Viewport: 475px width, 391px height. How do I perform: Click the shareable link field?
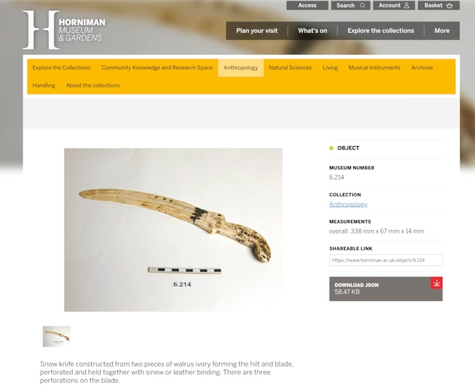click(386, 260)
